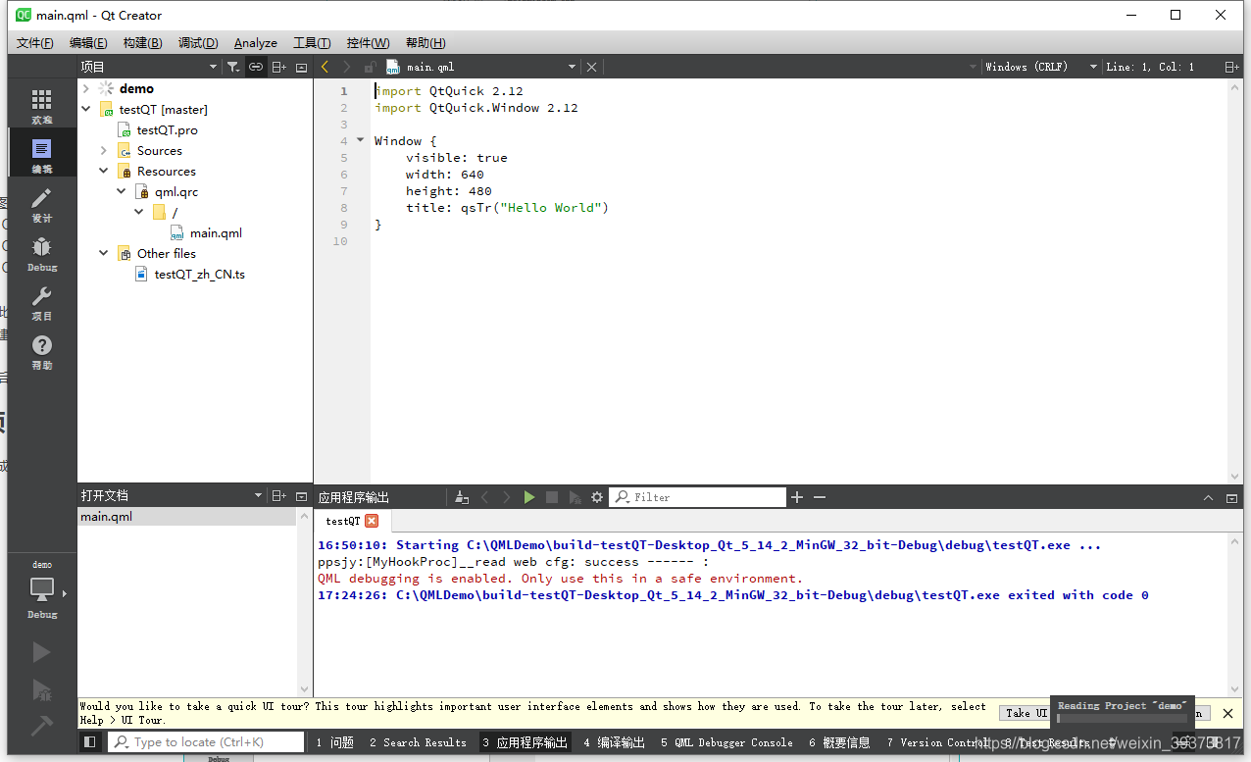This screenshot has height=762, width=1251.
Task: Close the testQT output tab
Action: [x=372, y=521]
